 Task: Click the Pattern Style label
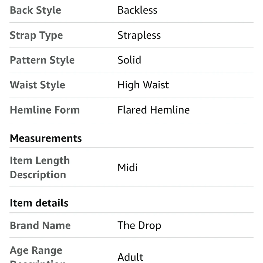coord(42,60)
